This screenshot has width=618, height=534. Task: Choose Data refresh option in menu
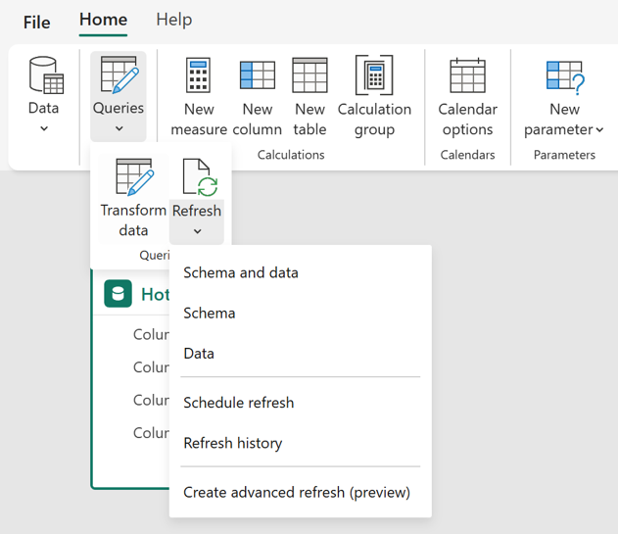tap(301, 354)
